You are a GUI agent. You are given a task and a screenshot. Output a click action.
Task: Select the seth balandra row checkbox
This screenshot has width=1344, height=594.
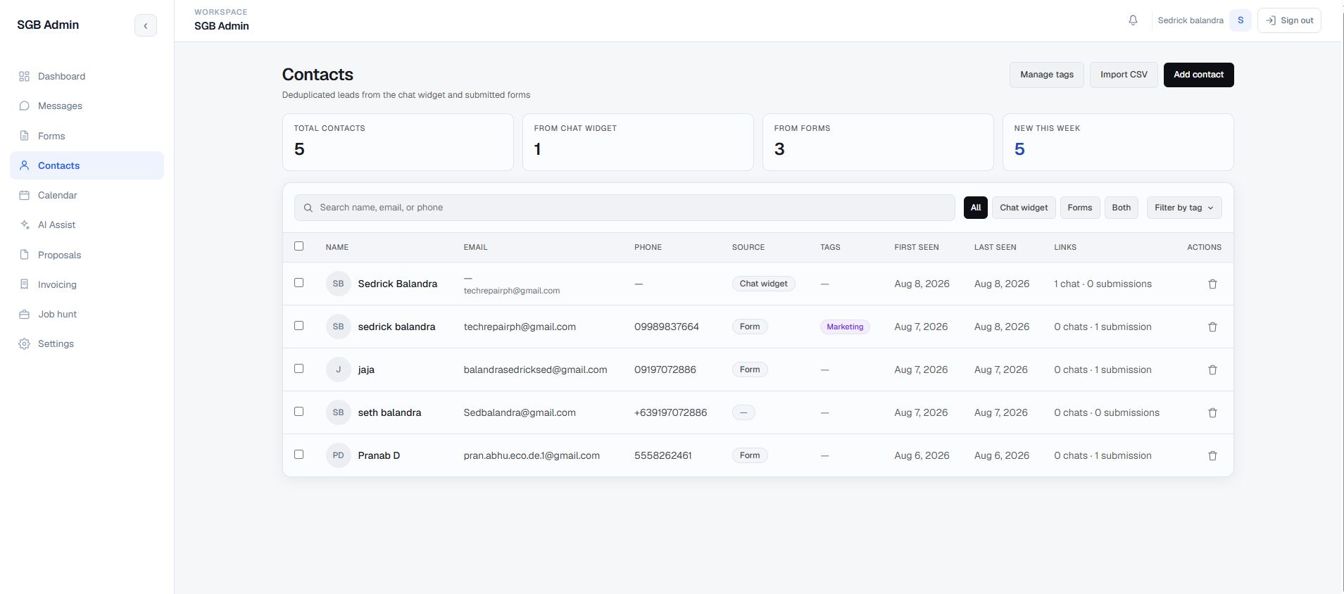pos(299,411)
